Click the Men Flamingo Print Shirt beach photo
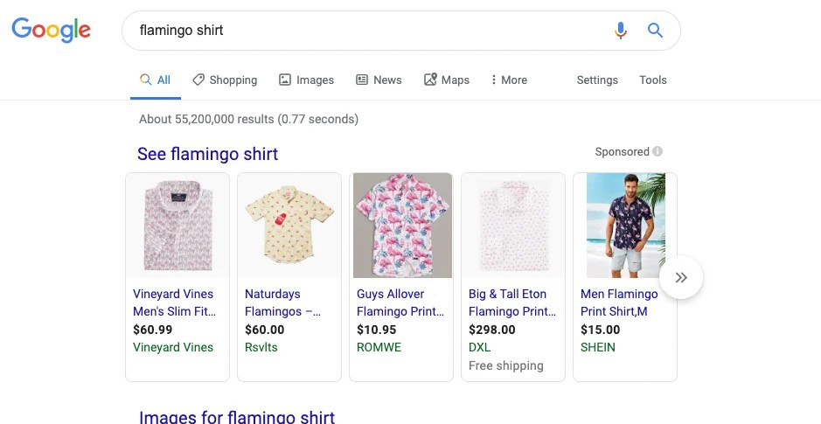 coord(625,225)
